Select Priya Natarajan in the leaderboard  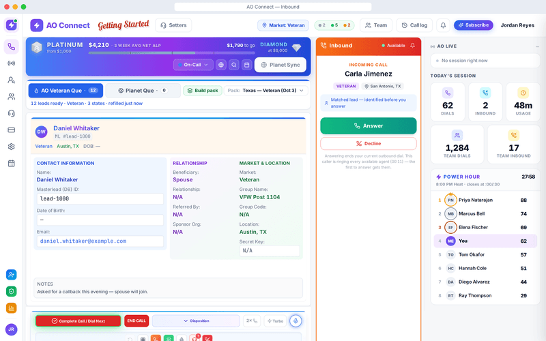pyautogui.click(x=485, y=200)
